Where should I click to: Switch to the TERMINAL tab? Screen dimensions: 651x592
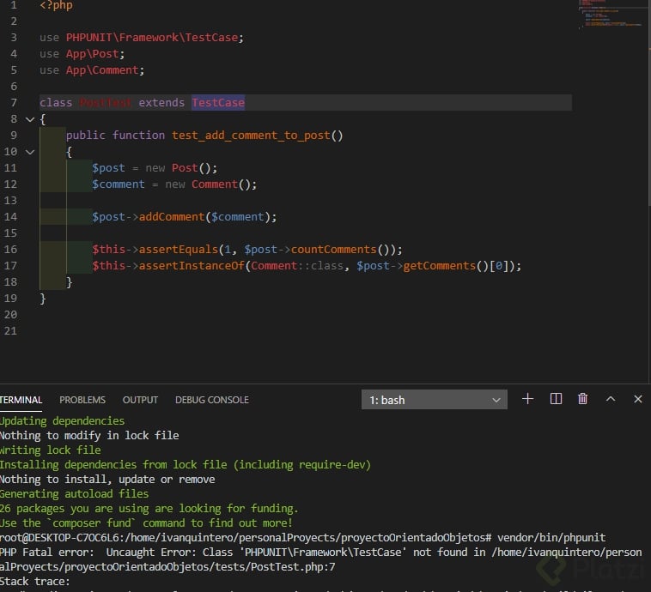(x=21, y=400)
